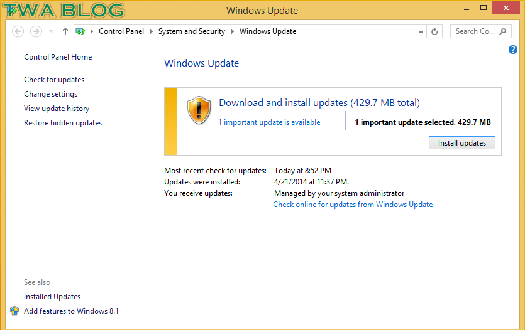Minimize the Windows Update window
This screenshot has height=330, width=525.
(x=467, y=8)
